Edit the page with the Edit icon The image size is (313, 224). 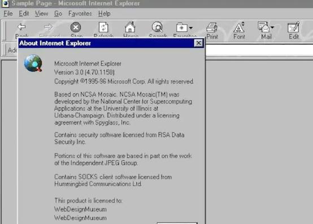tap(293, 27)
